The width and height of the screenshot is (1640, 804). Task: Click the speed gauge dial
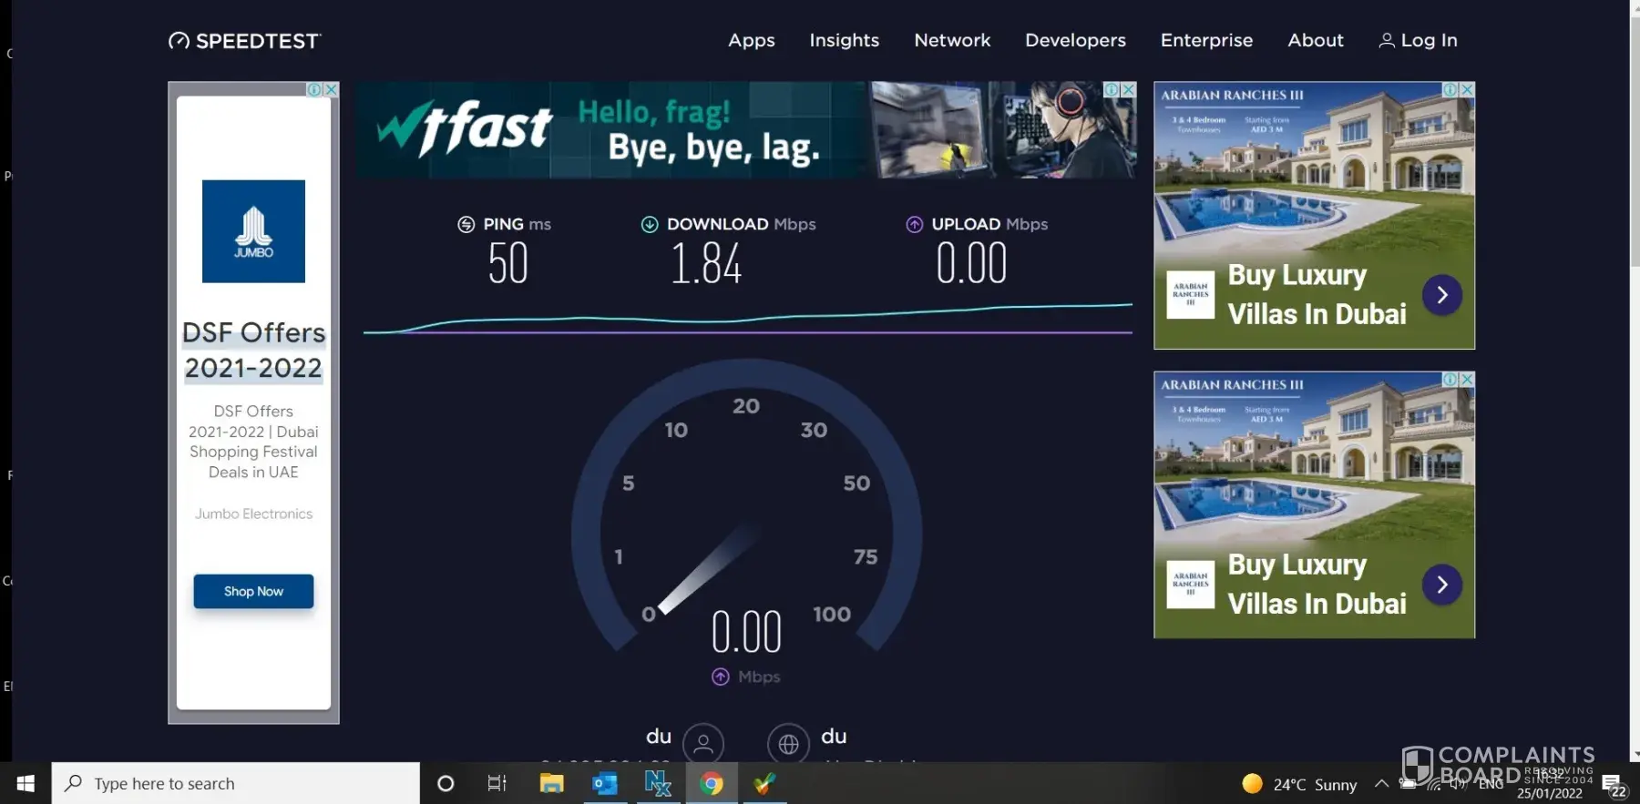tap(746, 505)
